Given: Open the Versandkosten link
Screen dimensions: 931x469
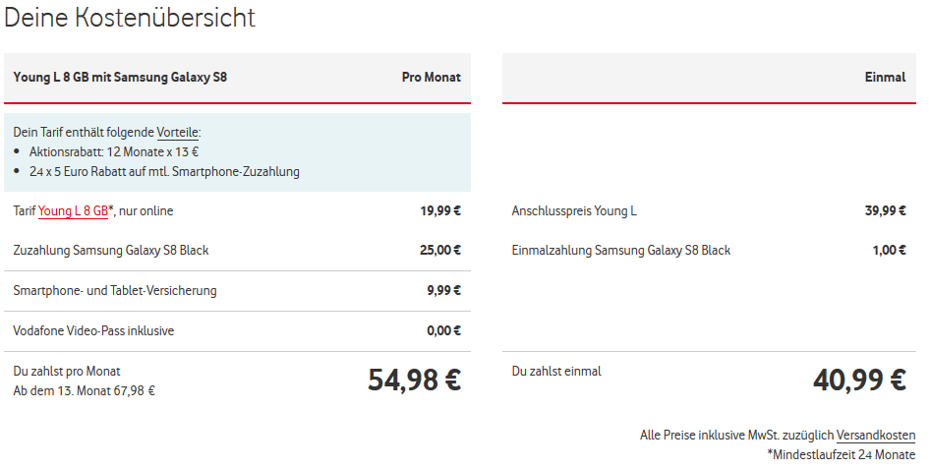Looking at the screenshot, I should (876, 435).
